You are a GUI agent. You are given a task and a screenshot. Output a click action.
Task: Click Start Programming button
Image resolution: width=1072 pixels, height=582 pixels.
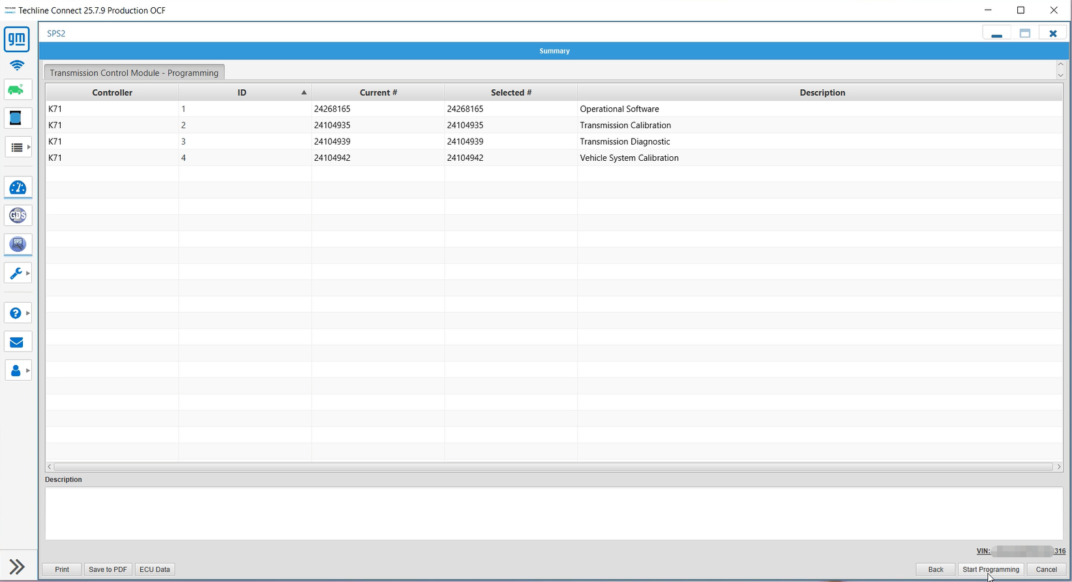click(990, 569)
